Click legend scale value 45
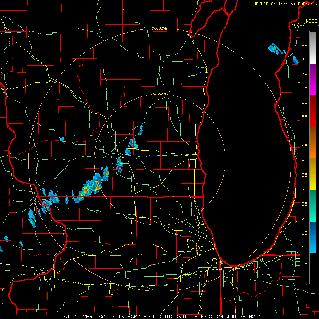The height and width of the screenshot is (319, 319). tap(304, 146)
